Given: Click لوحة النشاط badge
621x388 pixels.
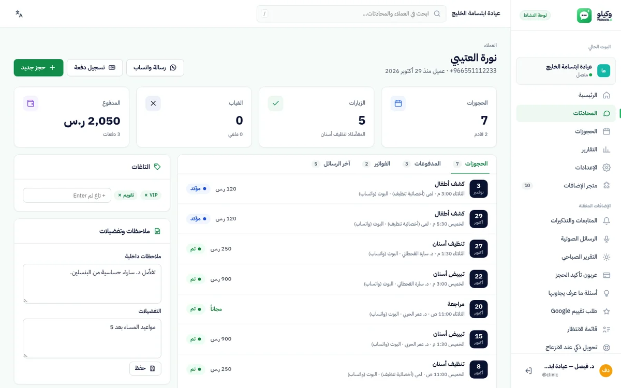Looking at the screenshot, I should [x=535, y=16].
